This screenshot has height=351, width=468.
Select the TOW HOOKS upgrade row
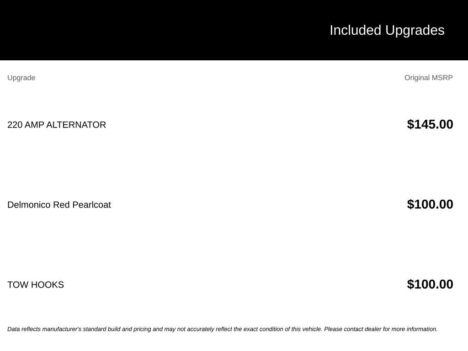point(230,284)
